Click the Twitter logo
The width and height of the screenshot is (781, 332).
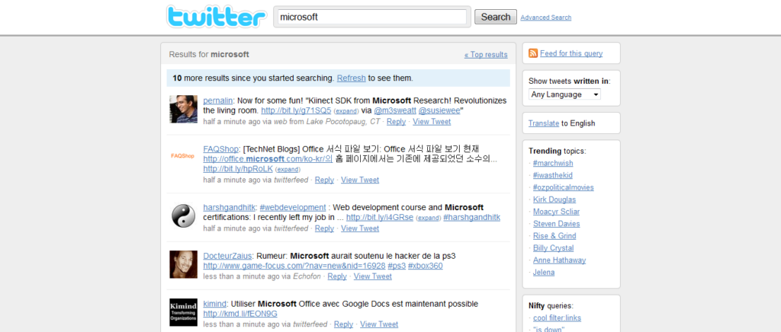point(217,17)
